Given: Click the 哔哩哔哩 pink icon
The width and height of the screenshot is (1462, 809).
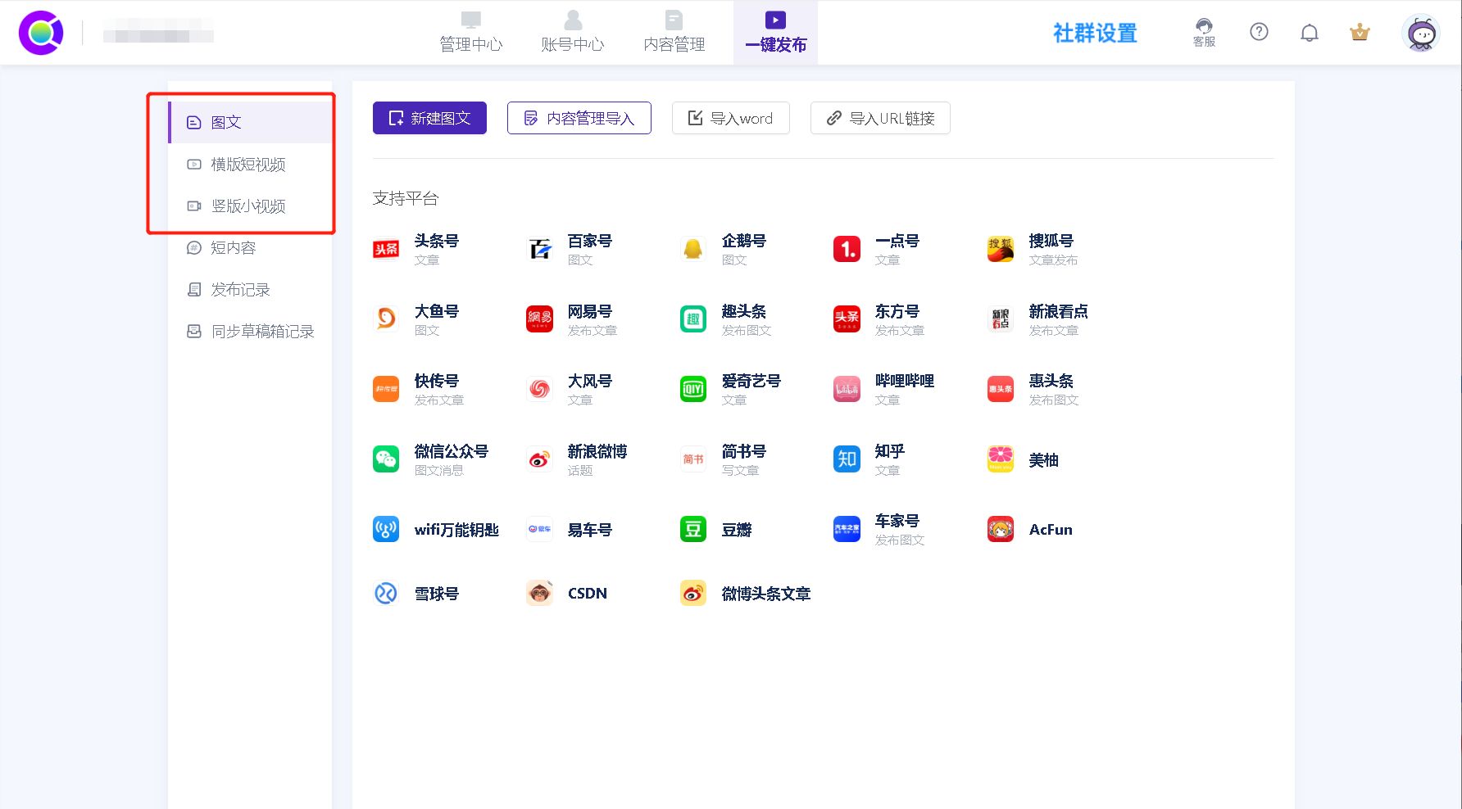Looking at the screenshot, I should pyautogui.click(x=847, y=389).
